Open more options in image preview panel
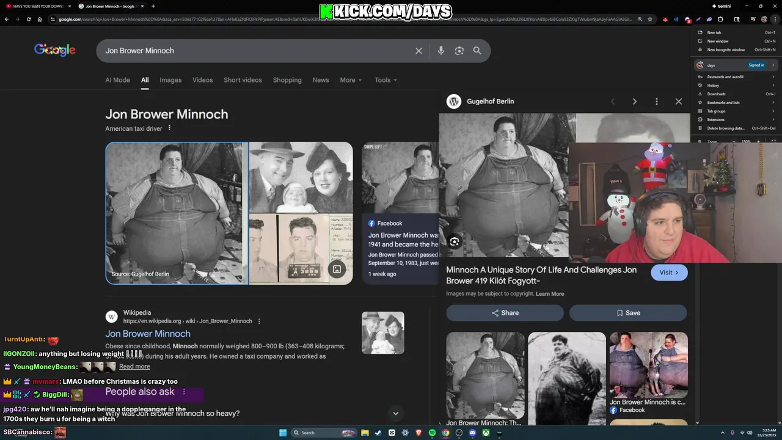The image size is (782, 440). (656, 101)
